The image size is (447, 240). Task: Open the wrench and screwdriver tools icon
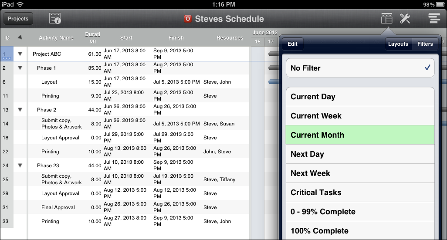(405, 18)
